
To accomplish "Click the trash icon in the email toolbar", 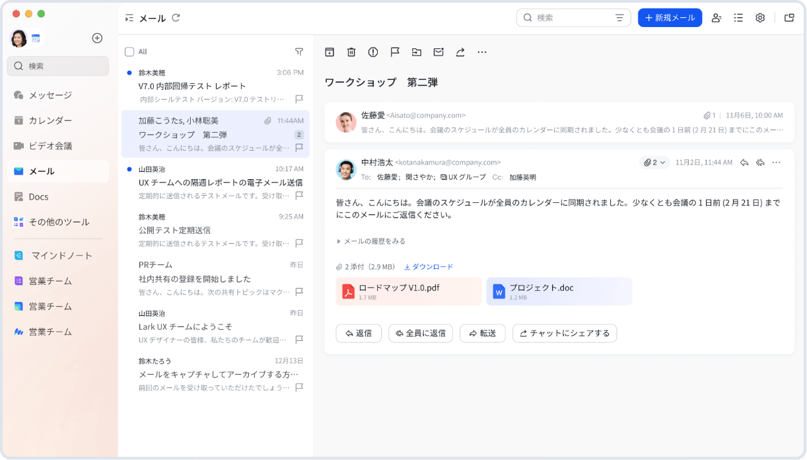I will coord(351,52).
